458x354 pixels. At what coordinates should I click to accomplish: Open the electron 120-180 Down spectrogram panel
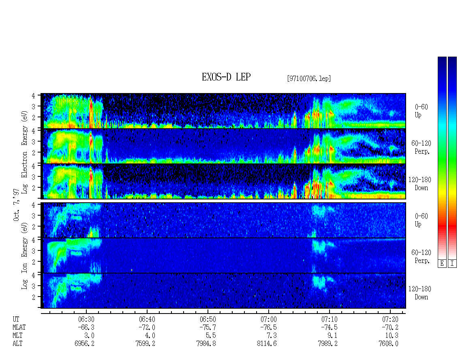(224, 181)
